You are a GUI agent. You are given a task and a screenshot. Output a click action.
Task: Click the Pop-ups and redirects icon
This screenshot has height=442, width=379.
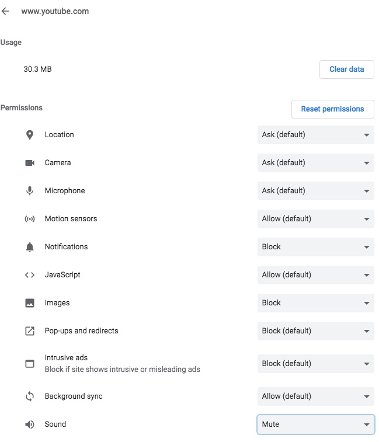coord(30,331)
